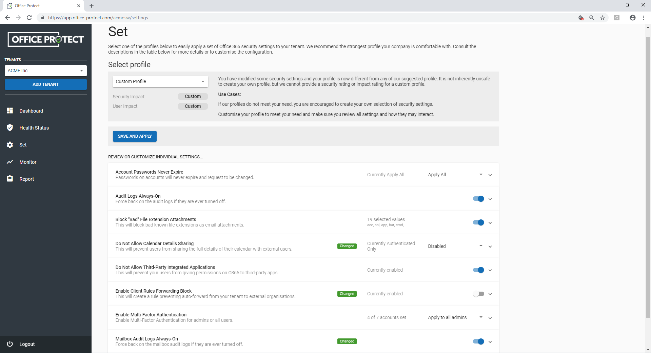
Task: Open the Calendar Details Sharing Disabled dropdown
Action: [455, 246]
